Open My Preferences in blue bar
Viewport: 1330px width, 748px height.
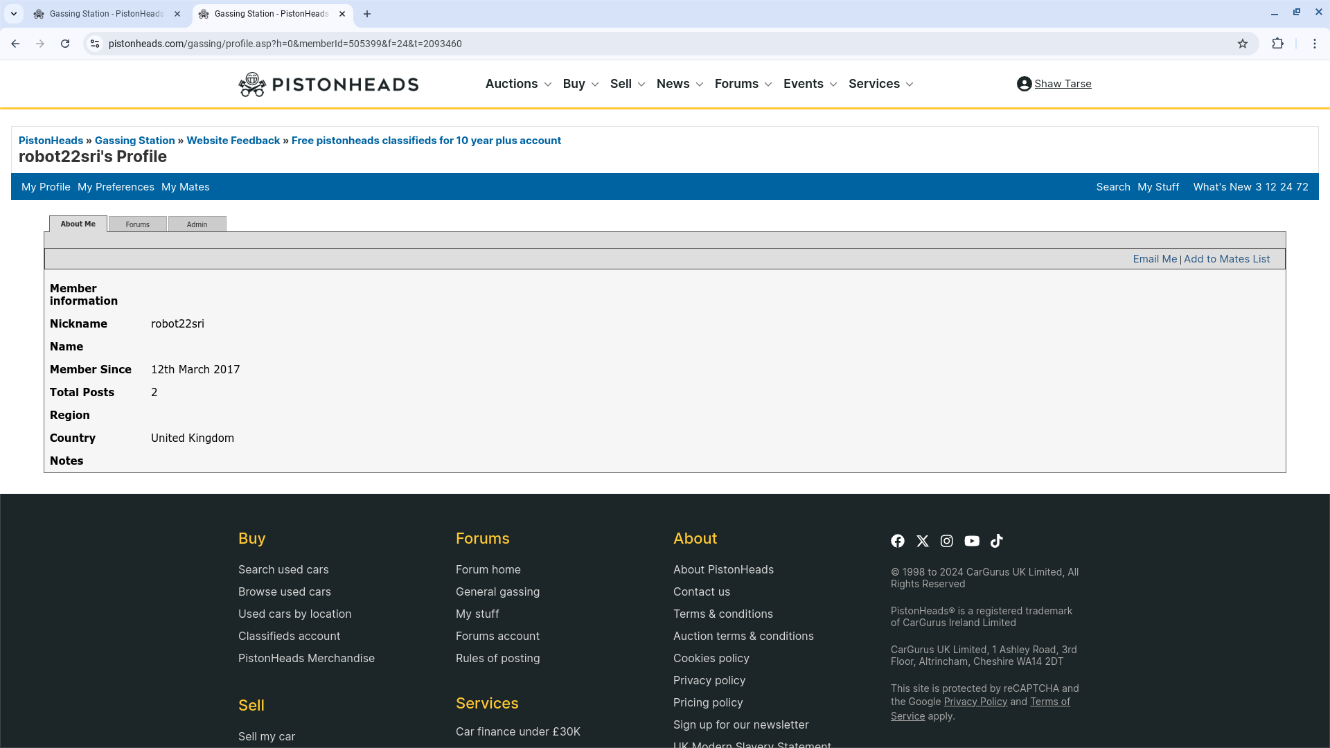tap(116, 187)
